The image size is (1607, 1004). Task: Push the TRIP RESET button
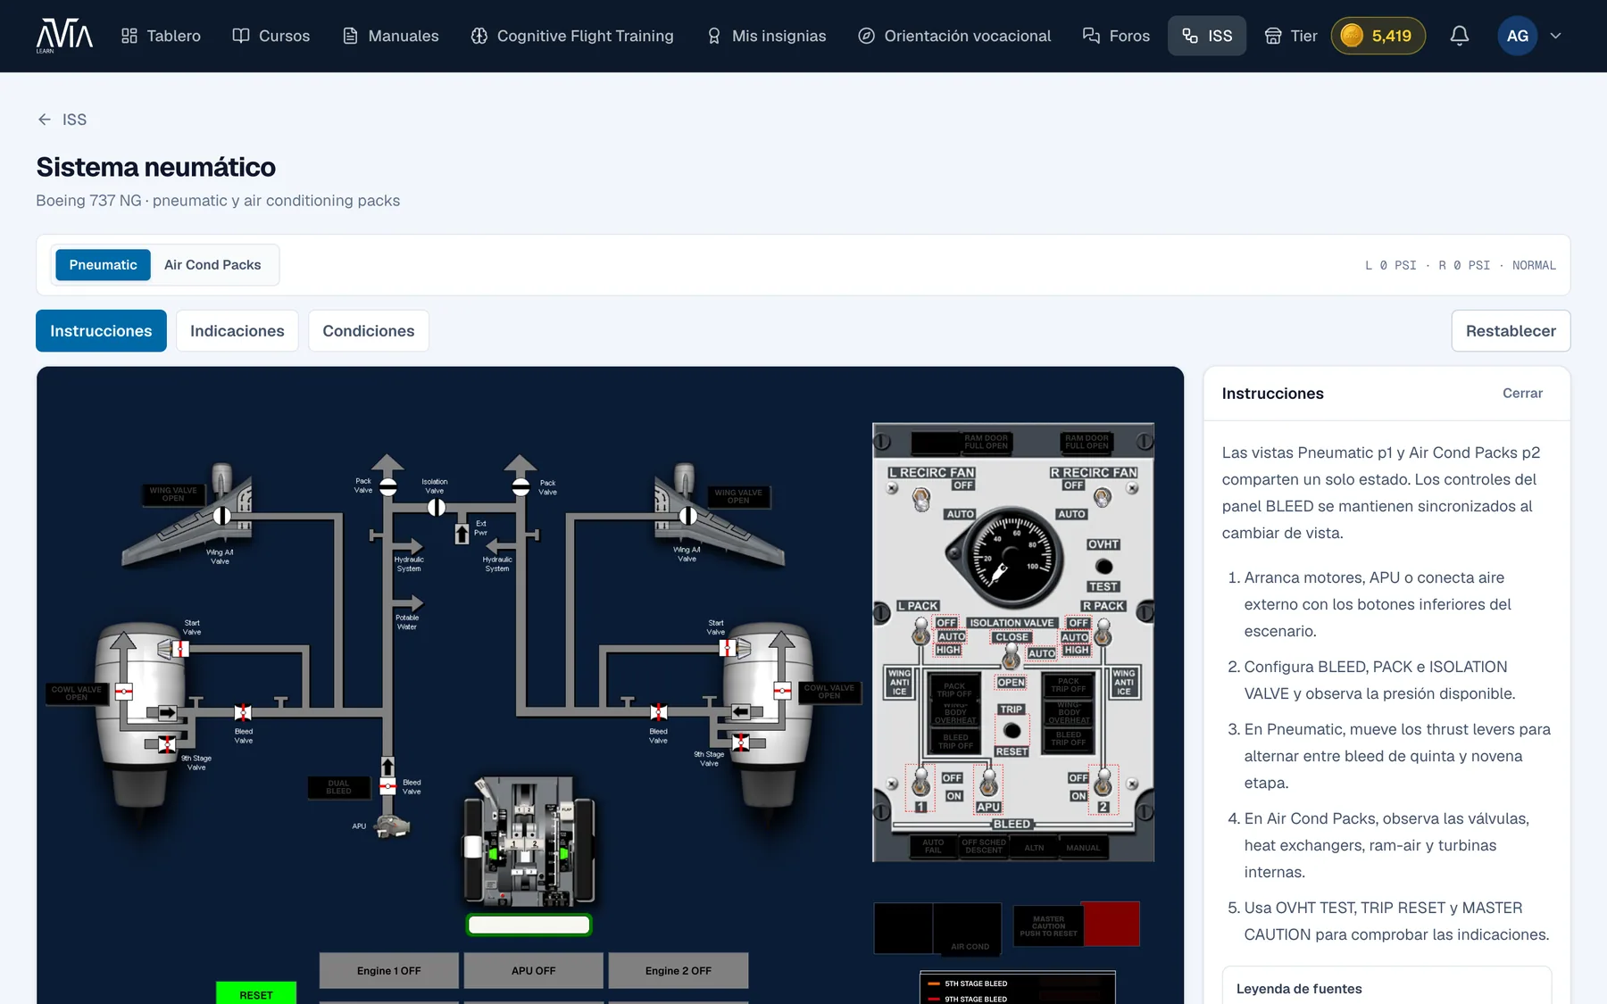[1012, 731]
